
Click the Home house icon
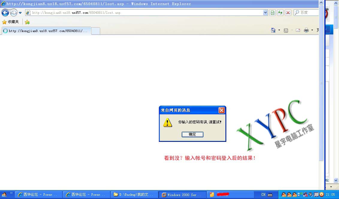273,30
